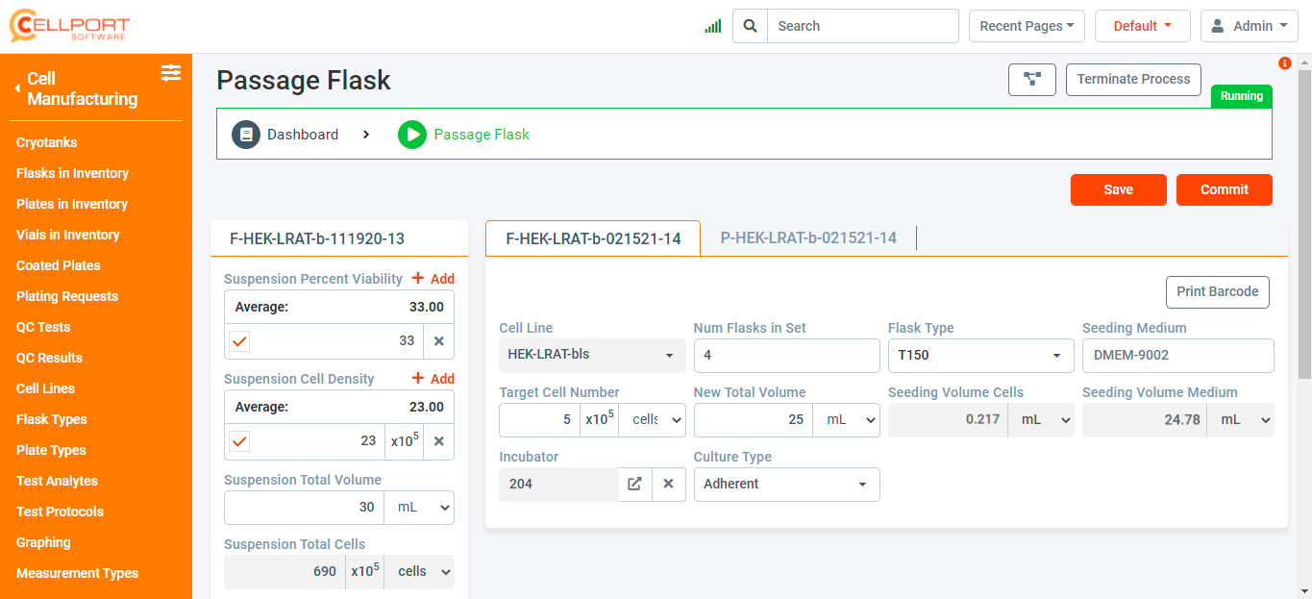Viewport: 1312px width, 599px height.
Task: Open QC Tests in sidebar
Action: [43, 327]
